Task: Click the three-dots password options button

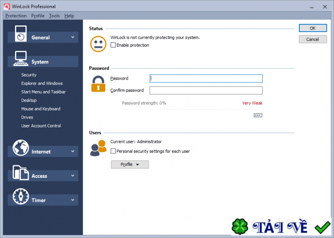Action: pos(258,115)
